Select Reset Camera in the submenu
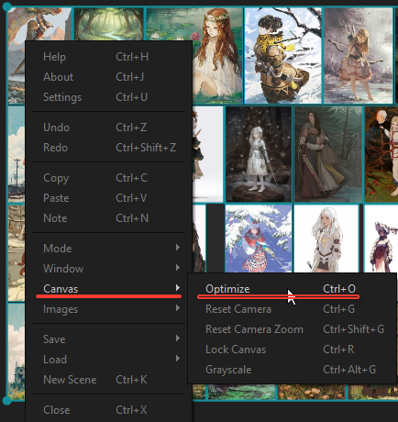 pos(292,309)
